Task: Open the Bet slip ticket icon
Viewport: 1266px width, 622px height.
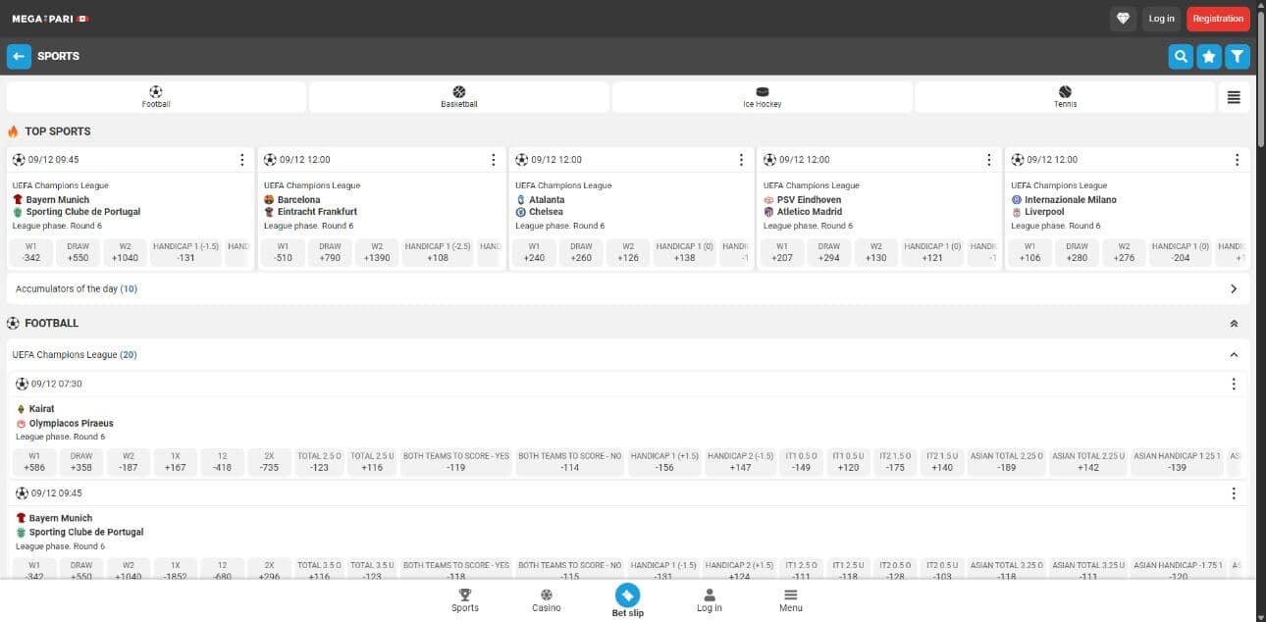Action: (x=627, y=596)
